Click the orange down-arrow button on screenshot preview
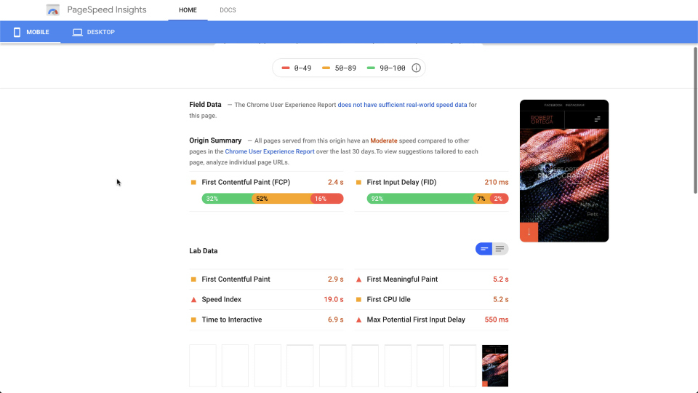 click(529, 231)
